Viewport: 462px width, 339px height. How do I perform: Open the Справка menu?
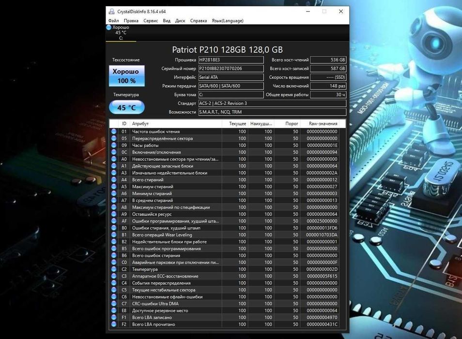pos(198,21)
